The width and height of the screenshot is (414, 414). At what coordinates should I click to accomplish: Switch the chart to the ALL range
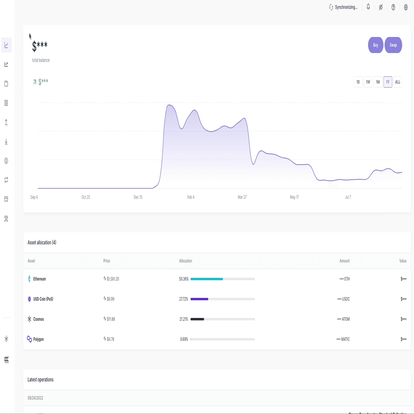click(397, 82)
